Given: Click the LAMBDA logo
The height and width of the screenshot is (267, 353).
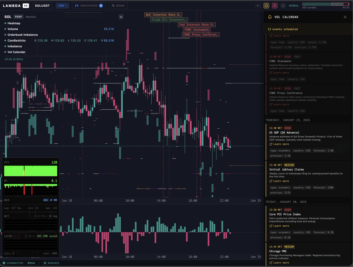Looking at the screenshot, I should pos(12,6).
